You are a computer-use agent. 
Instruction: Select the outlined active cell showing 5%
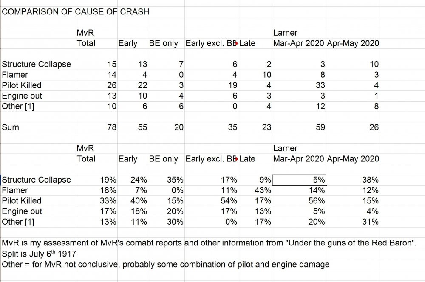(x=299, y=180)
